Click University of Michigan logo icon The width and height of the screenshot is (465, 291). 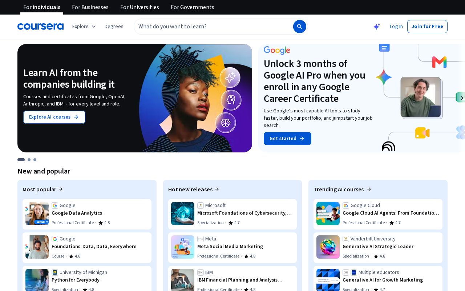coord(55,272)
